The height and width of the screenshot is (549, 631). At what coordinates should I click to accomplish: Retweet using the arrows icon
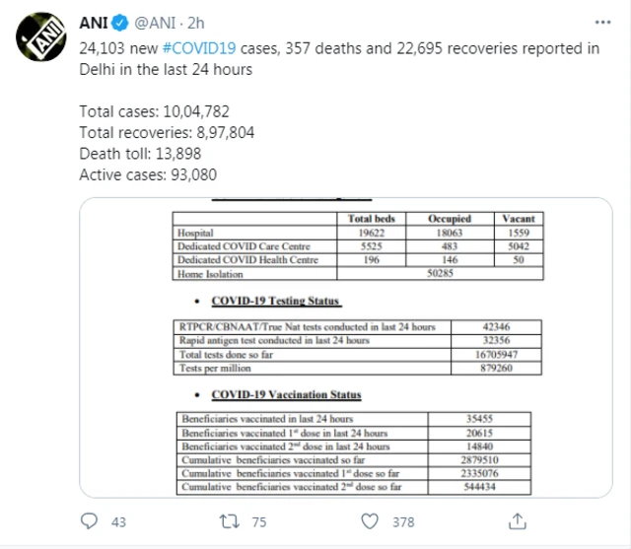coord(231,521)
